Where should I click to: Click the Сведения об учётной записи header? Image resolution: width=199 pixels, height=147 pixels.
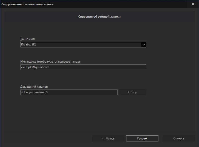coord(99,17)
